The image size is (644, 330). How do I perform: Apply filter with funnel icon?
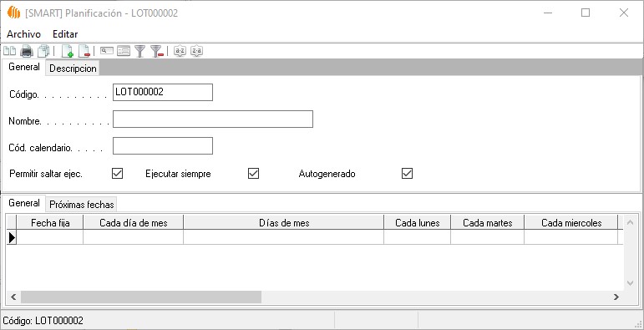pyautogui.click(x=140, y=51)
